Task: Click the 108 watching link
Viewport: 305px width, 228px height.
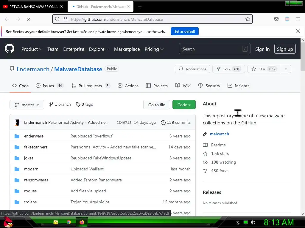Action: [223, 162]
